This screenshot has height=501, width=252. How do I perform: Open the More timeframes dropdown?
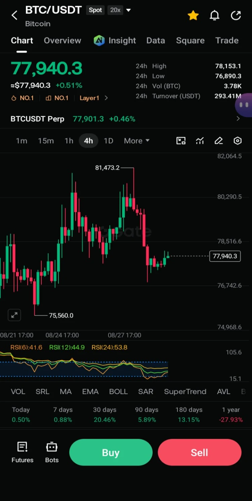[x=136, y=141]
